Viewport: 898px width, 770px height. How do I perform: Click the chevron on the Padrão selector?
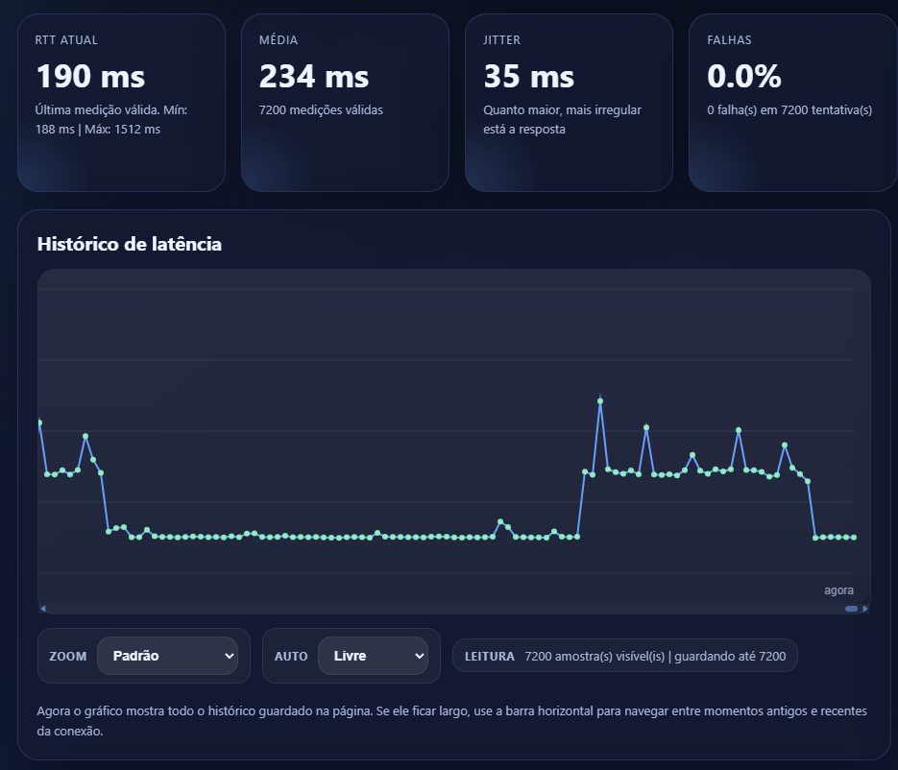coord(228,656)
